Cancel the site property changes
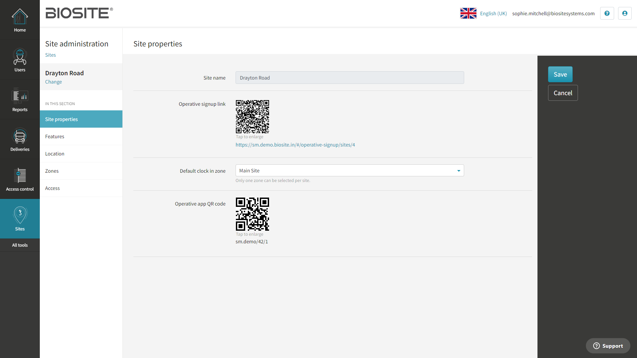 coord(563,93)
